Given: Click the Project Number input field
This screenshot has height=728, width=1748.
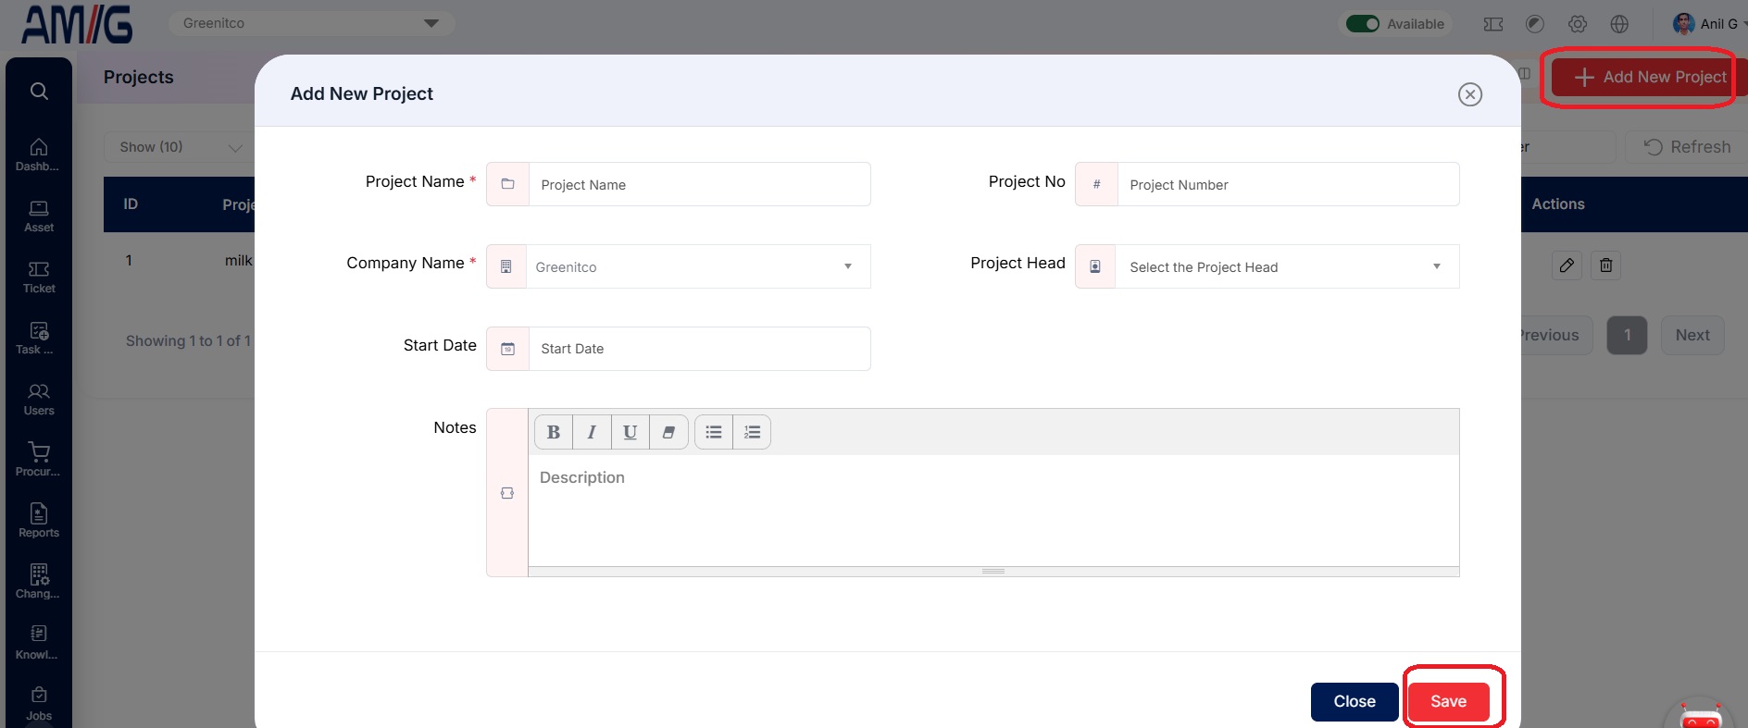Looking at the screenshot, I should coord(1288,184).
